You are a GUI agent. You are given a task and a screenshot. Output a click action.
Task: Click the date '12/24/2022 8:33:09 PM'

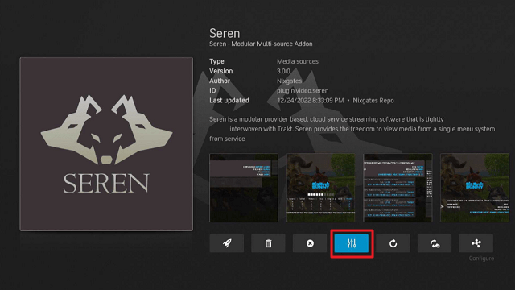(x=311, y=101)
